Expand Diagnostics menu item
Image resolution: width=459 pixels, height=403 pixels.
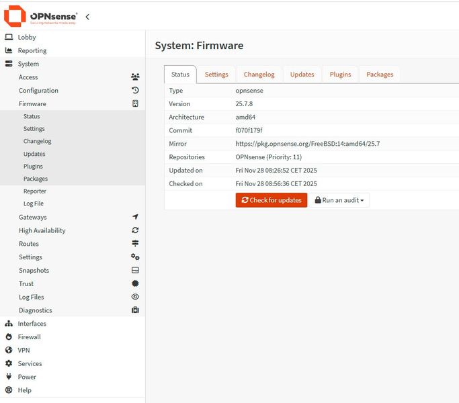click(x=73, y=310)
